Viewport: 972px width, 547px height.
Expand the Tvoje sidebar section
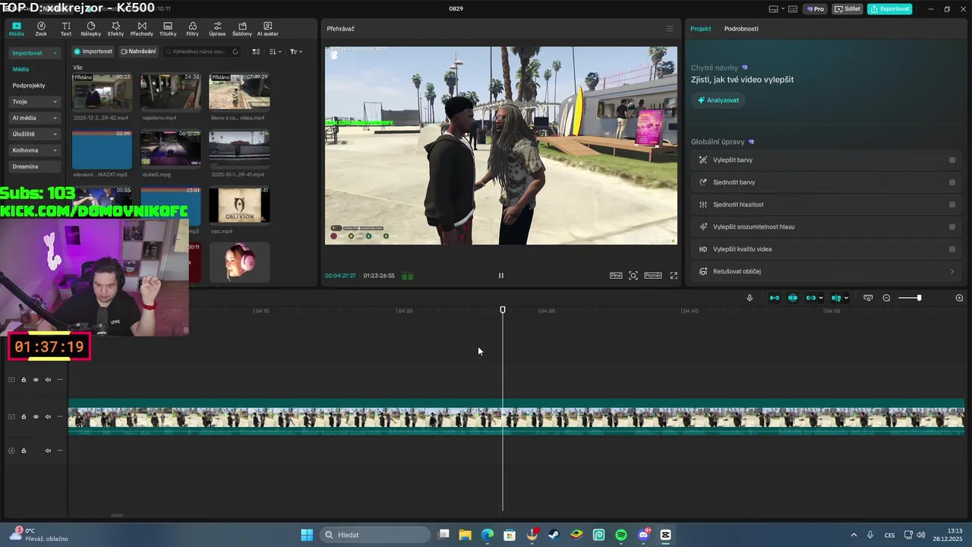[x=35, y=102]
